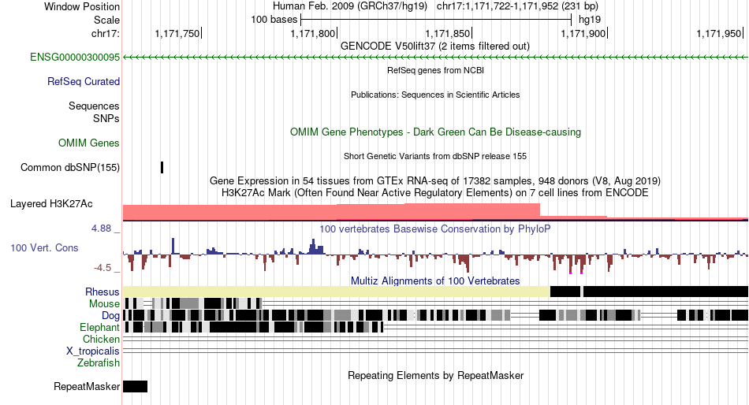Click the ENSG00000300095 gene label

75,58
